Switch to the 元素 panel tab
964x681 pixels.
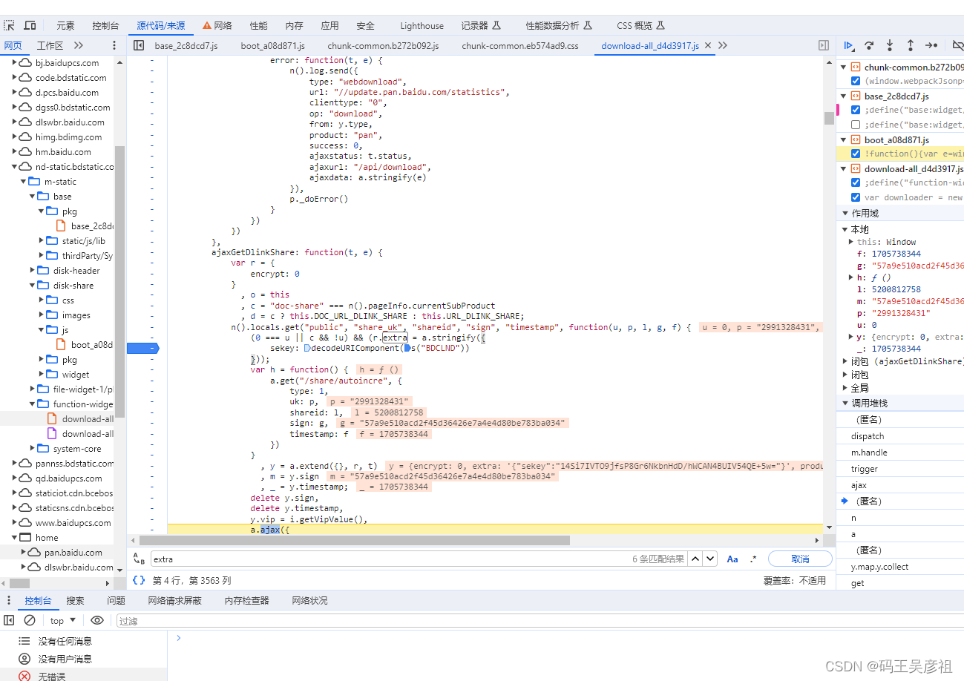[65, 25]
